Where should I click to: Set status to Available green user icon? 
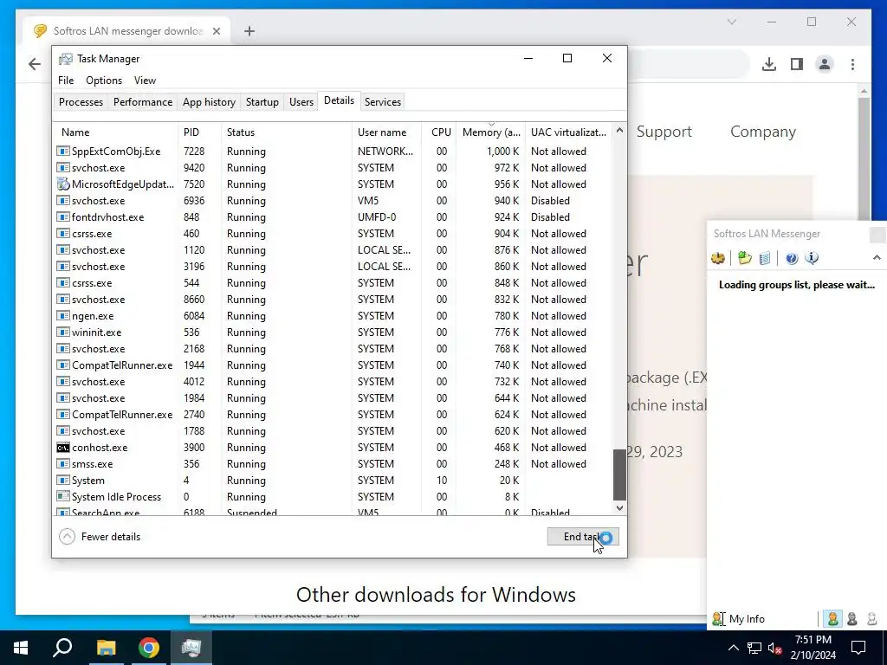pos(832,618)
